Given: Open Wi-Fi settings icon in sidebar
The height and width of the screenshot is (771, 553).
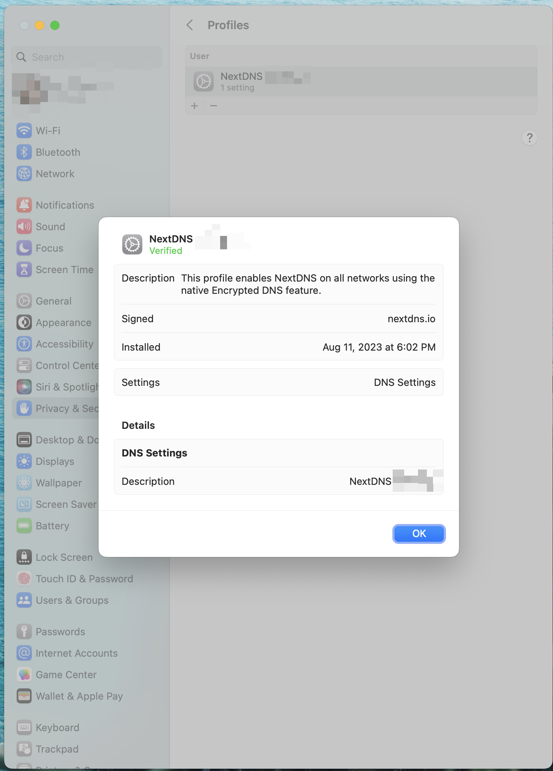Looking at the screenshot, I should pyautogui.click(x=24, y=131).
